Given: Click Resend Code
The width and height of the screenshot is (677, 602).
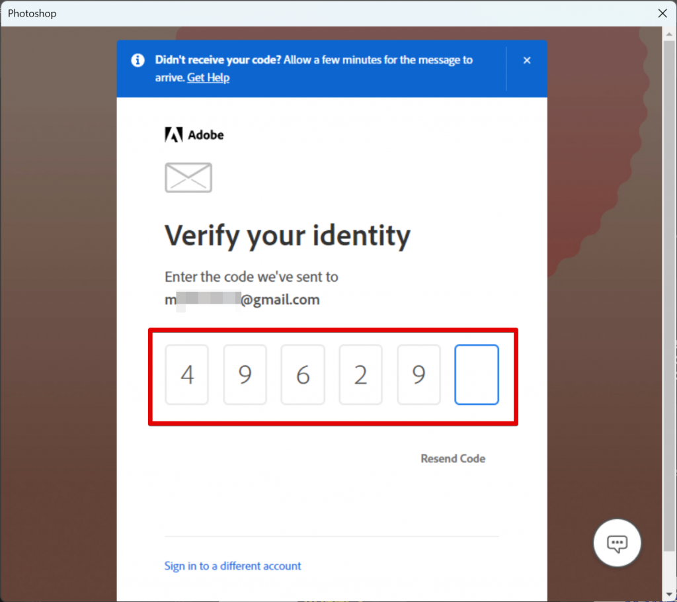Looking at the screenshot, I should 453,458.
